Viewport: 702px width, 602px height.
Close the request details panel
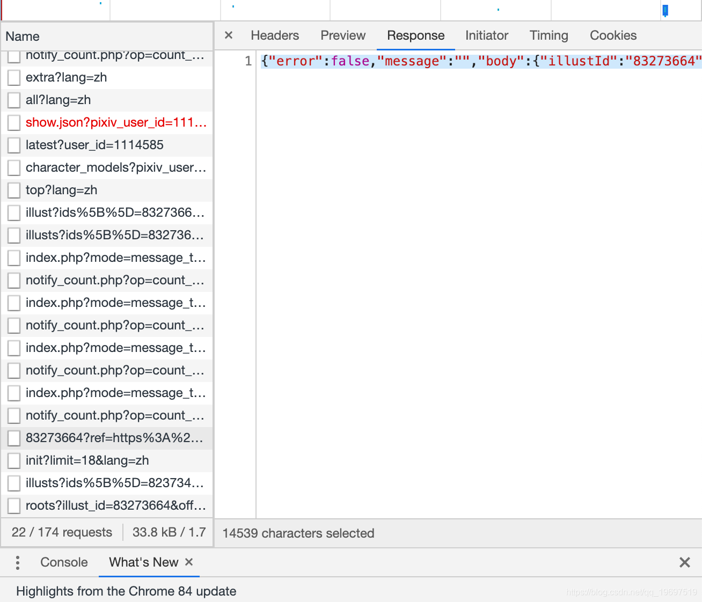coord(229,35)
